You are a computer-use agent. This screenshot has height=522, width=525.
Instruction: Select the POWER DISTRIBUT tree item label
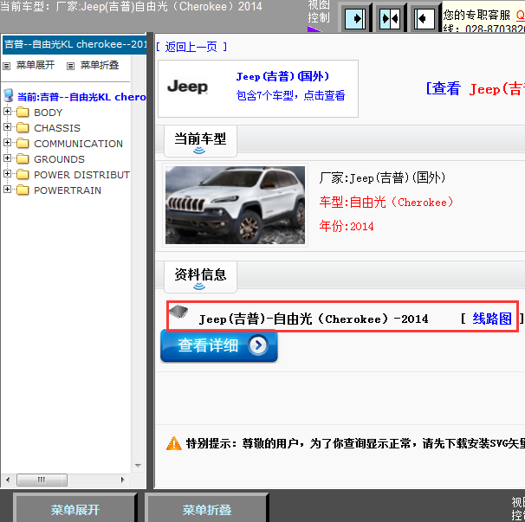coord(81,175)
